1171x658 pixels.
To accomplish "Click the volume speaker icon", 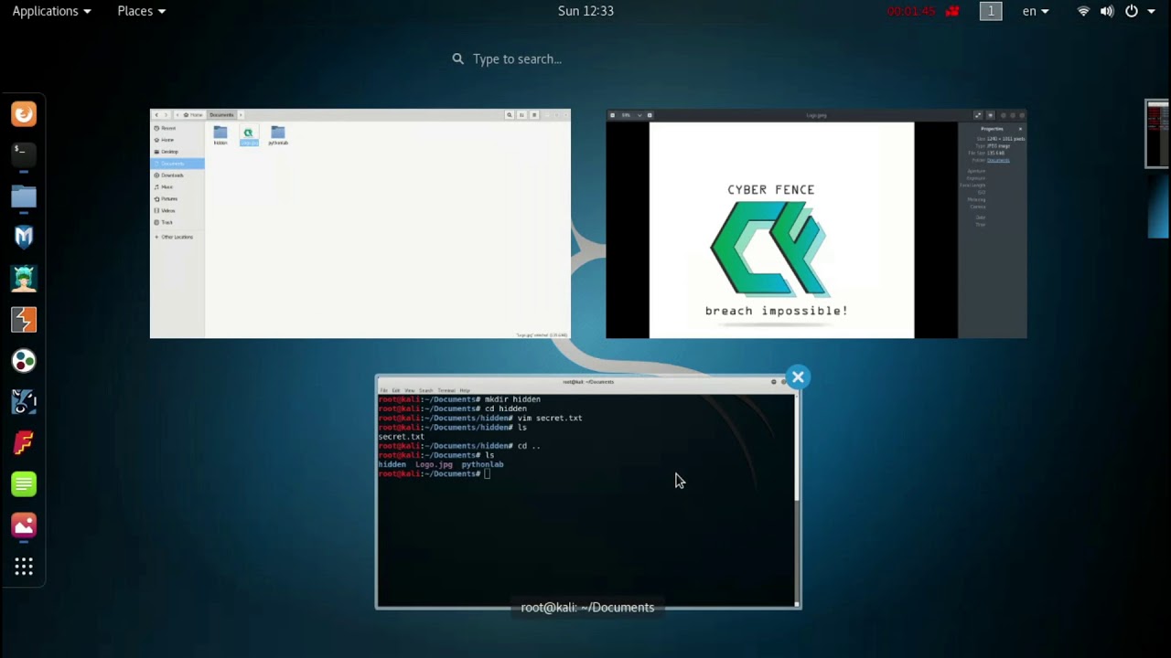I will (1107, 11).
